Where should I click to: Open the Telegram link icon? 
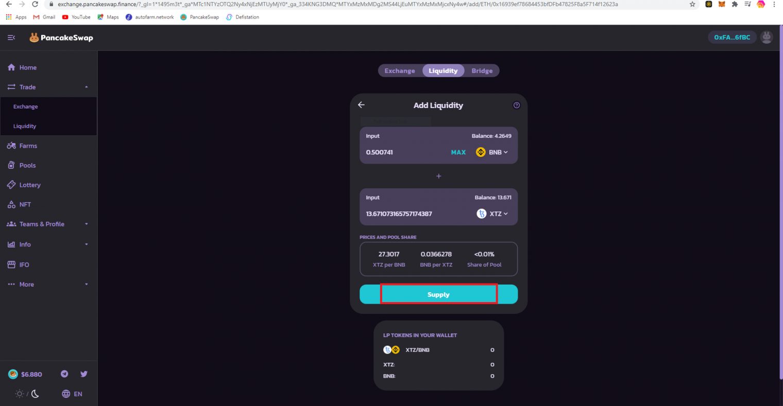(64, 374)
